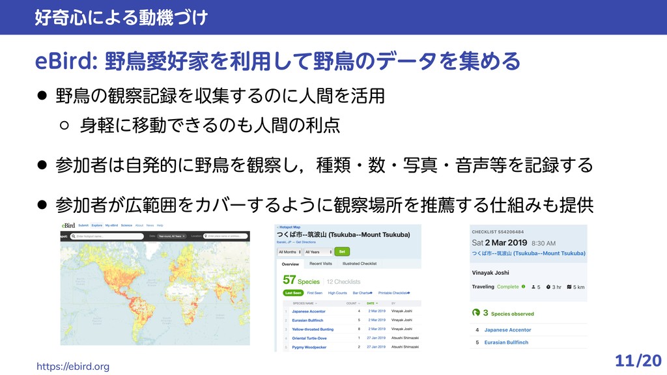Click the eBird logo in map screenshot
Screen dimensions: 667x375
(68, 225)
